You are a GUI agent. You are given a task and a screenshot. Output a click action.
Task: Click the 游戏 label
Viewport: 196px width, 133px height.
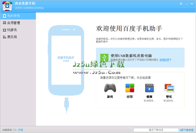pos(110,96)
